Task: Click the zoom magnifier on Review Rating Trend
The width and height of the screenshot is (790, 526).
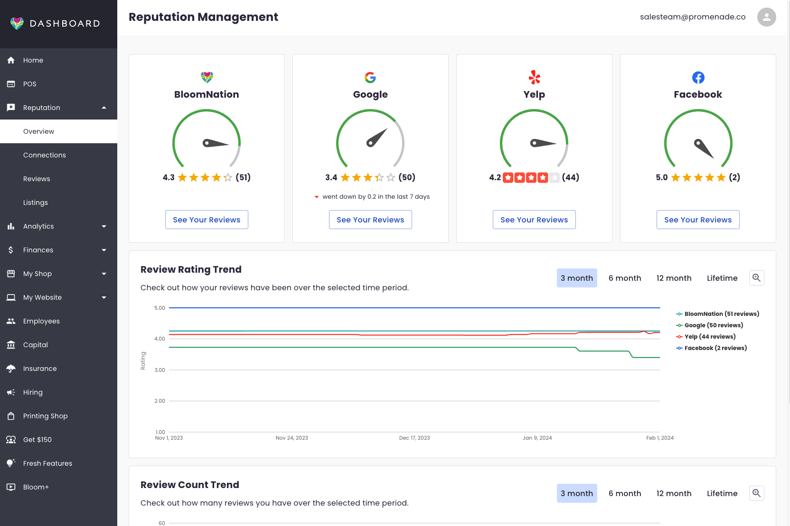Action: coord(756,278)
